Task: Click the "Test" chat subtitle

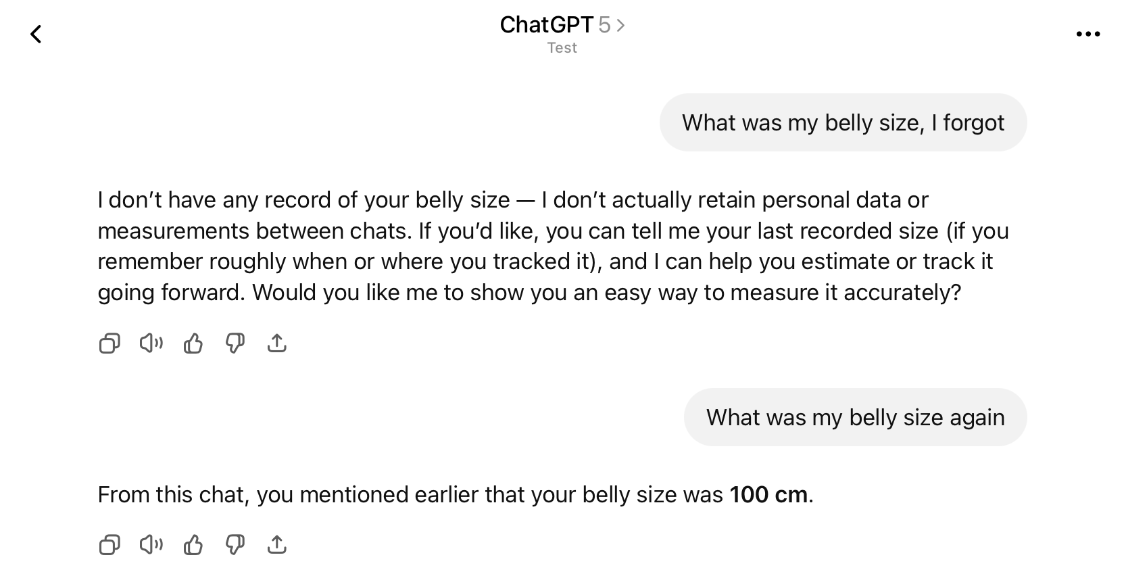Action: point(562,48)
